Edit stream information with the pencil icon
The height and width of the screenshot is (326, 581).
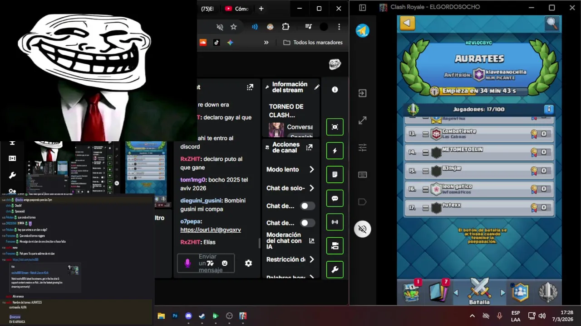pyautogui.click(x=317, y=87)
